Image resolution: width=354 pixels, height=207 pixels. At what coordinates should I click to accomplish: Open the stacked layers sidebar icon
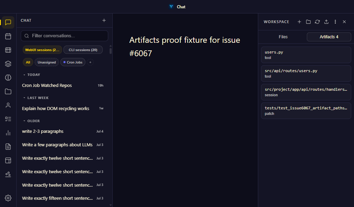click(x=8, y=64)
